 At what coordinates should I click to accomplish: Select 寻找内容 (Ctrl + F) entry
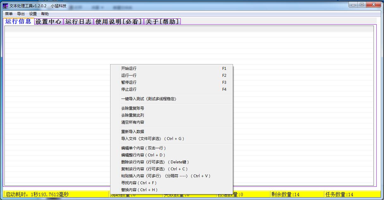[171, 183]
